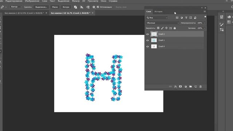Image resolution: width=233 pixels, height=131 pixels.
Task: Open the Brush Settings panel icon
Action: pyautogui.click(x=222, y=24)
